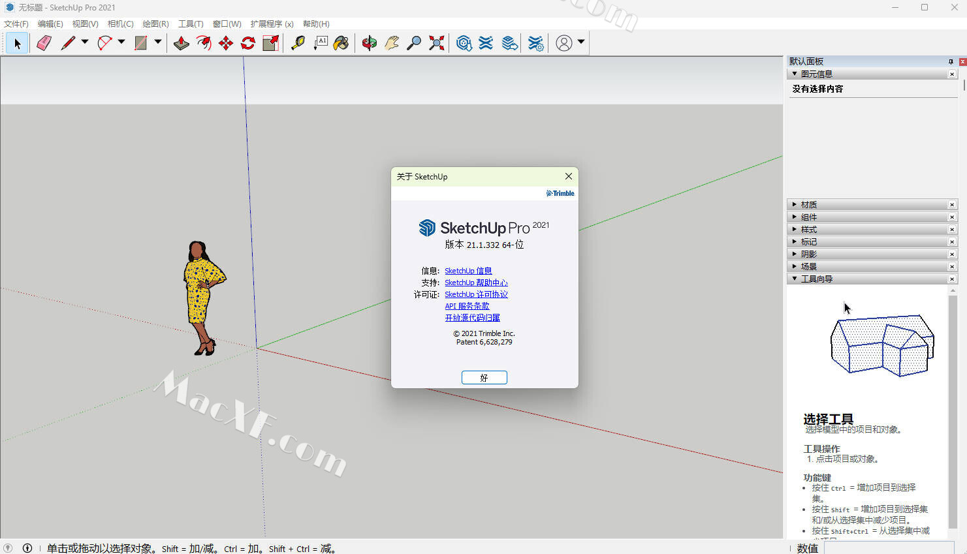Open the arc tool dropdown arrow

121,42
